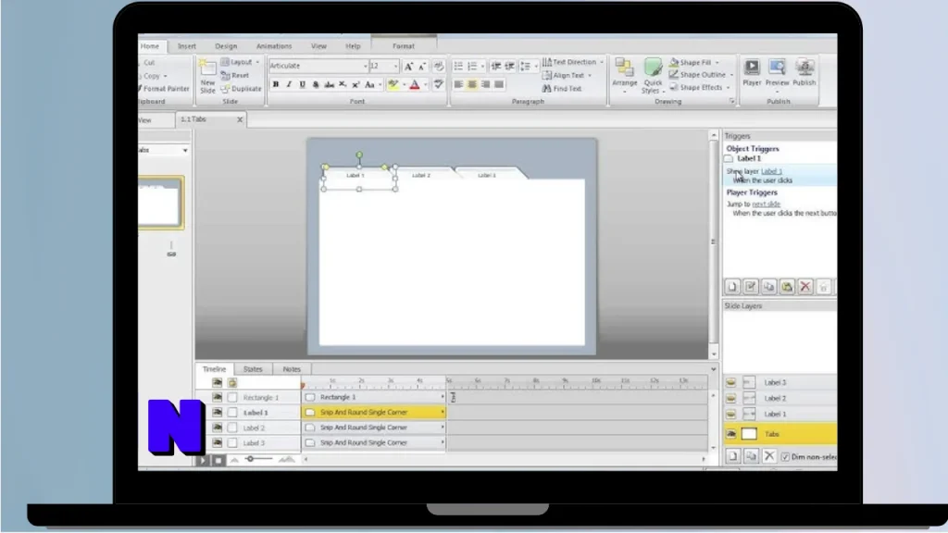Add a new slide layer
The image size is (948, 533).
[x=732, y=456]
